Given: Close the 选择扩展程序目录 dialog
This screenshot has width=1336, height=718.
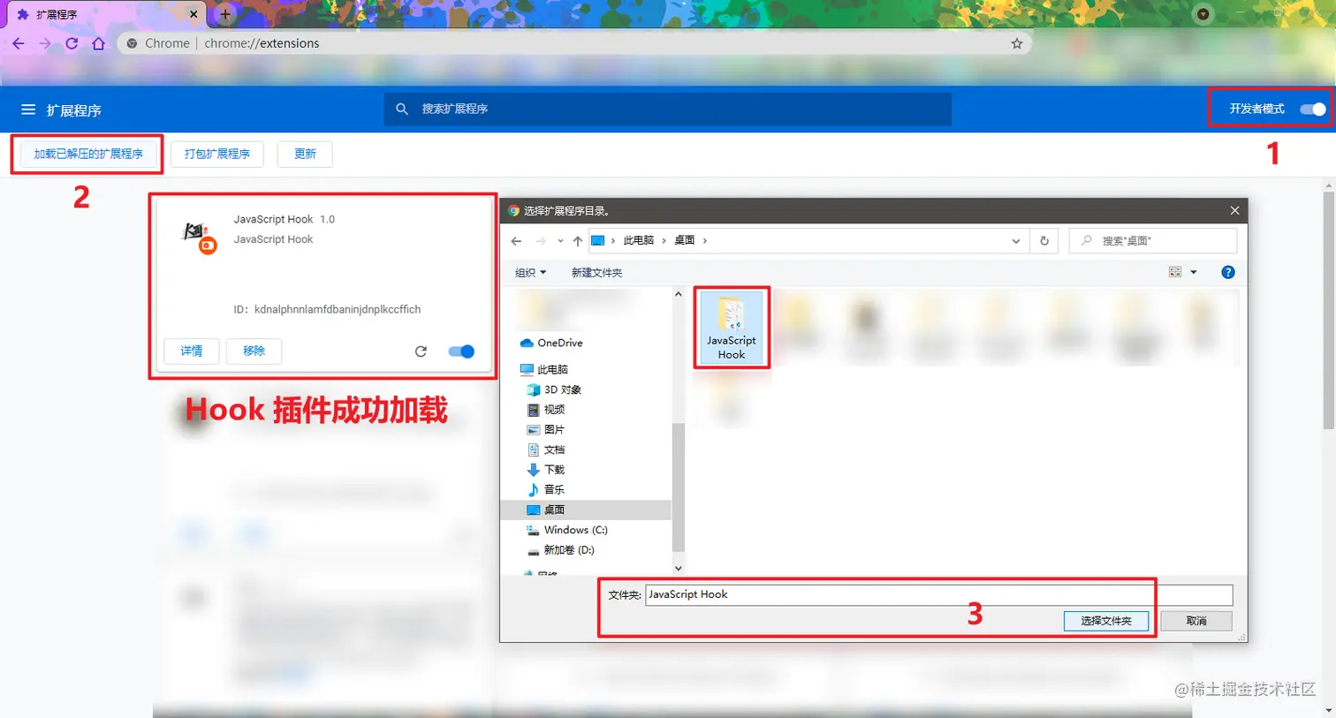Looking at the screenshot, I should pyautogui.click(x=1234, y=210).
